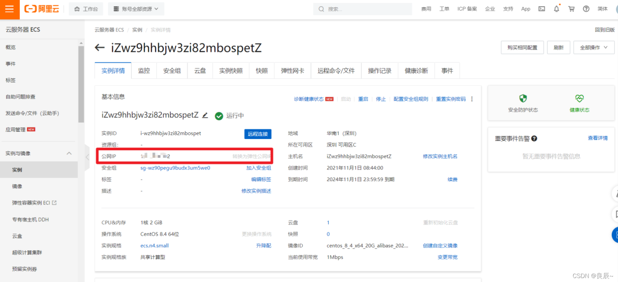Open the App menu item
Screen dimensions: 618x282
tap(526, 9)
